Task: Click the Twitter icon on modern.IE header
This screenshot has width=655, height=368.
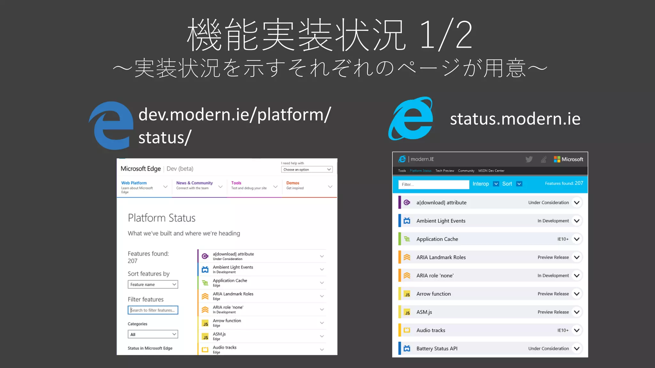Action: (529, 159)
